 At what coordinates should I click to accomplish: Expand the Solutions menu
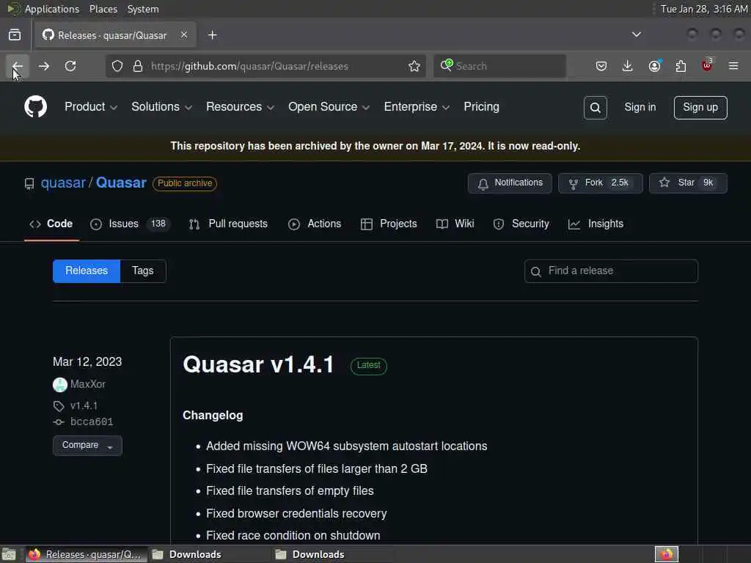[x=162, y=107]
